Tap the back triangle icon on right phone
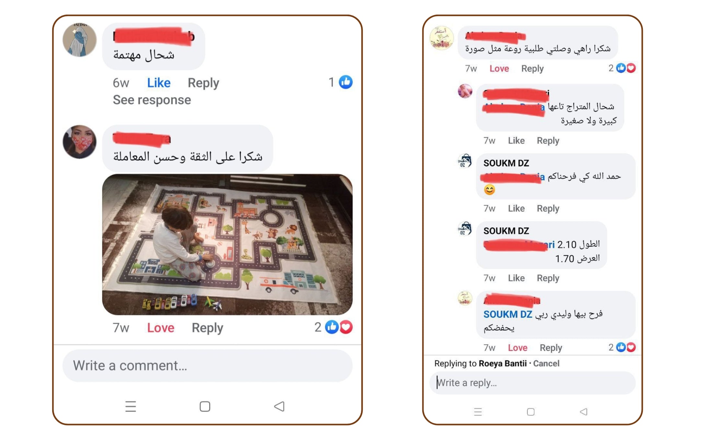Screen dimensions: 709x442 point(584,412)
